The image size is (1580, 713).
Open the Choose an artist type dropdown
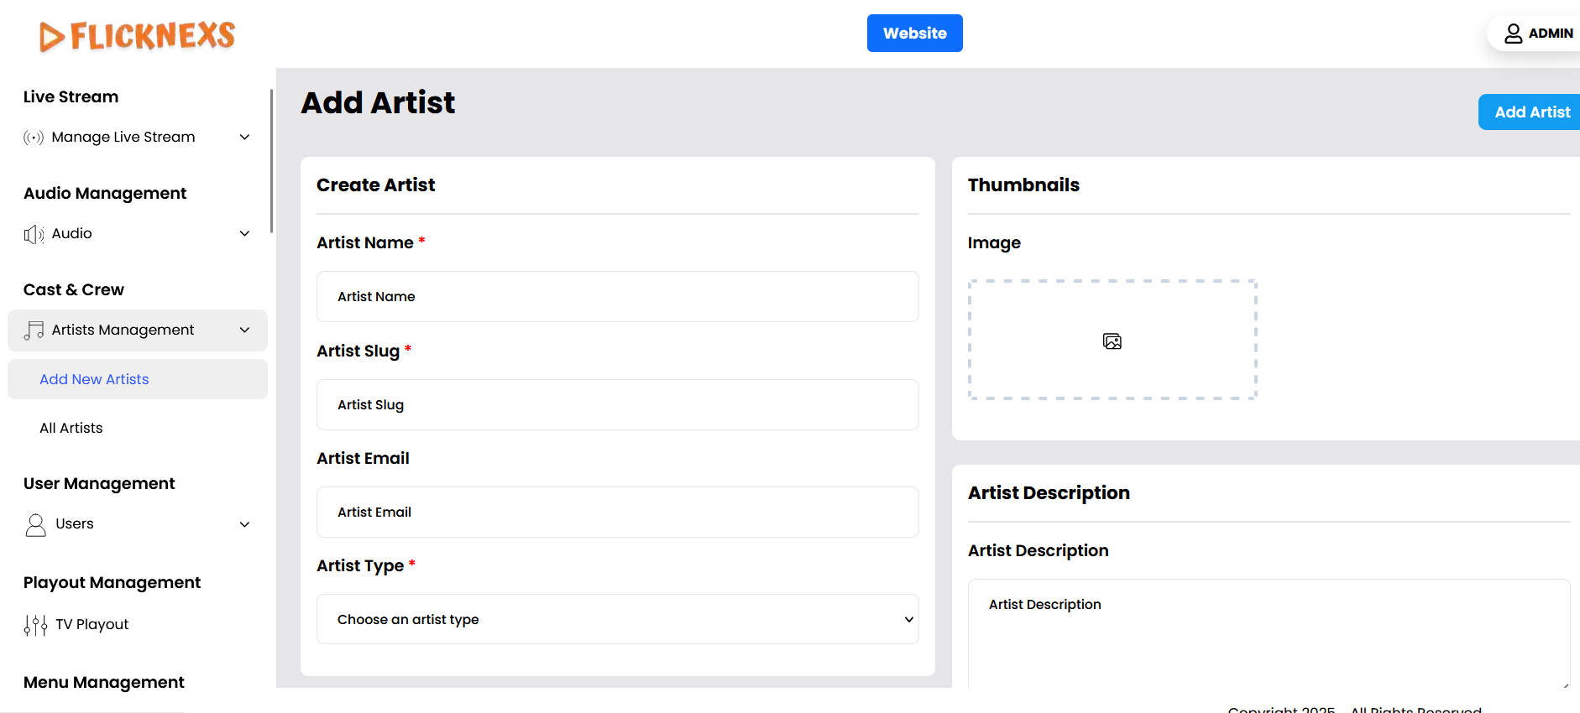click(617, 619)
